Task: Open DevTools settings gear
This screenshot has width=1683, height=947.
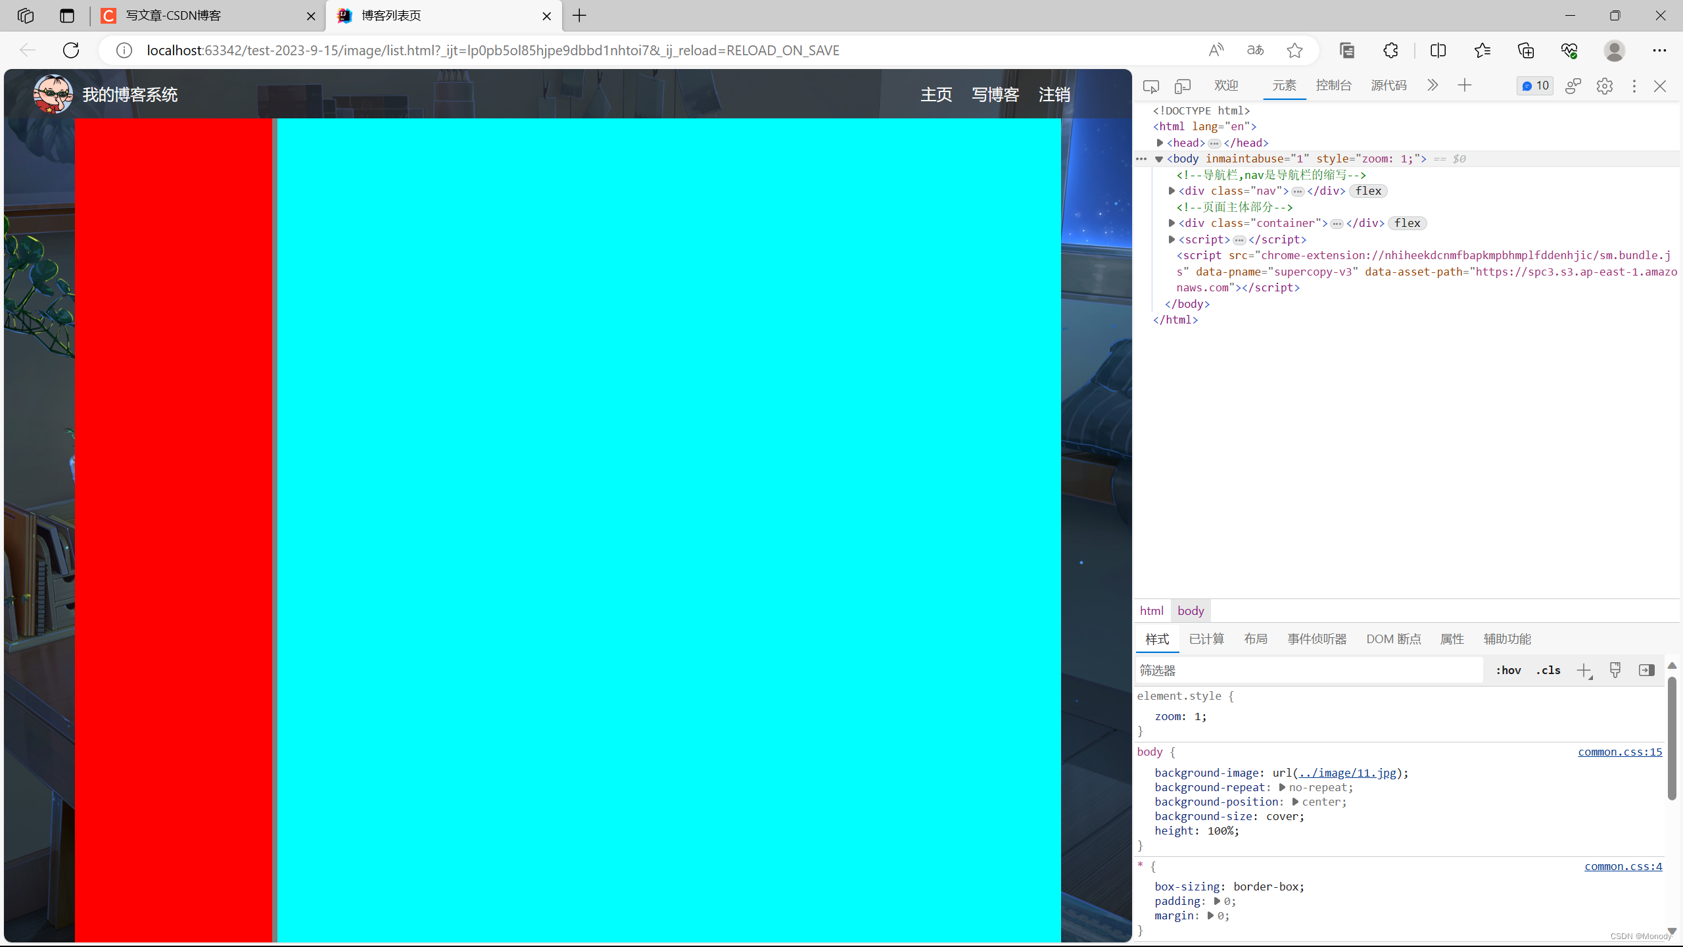Action: pos(1605,86)
